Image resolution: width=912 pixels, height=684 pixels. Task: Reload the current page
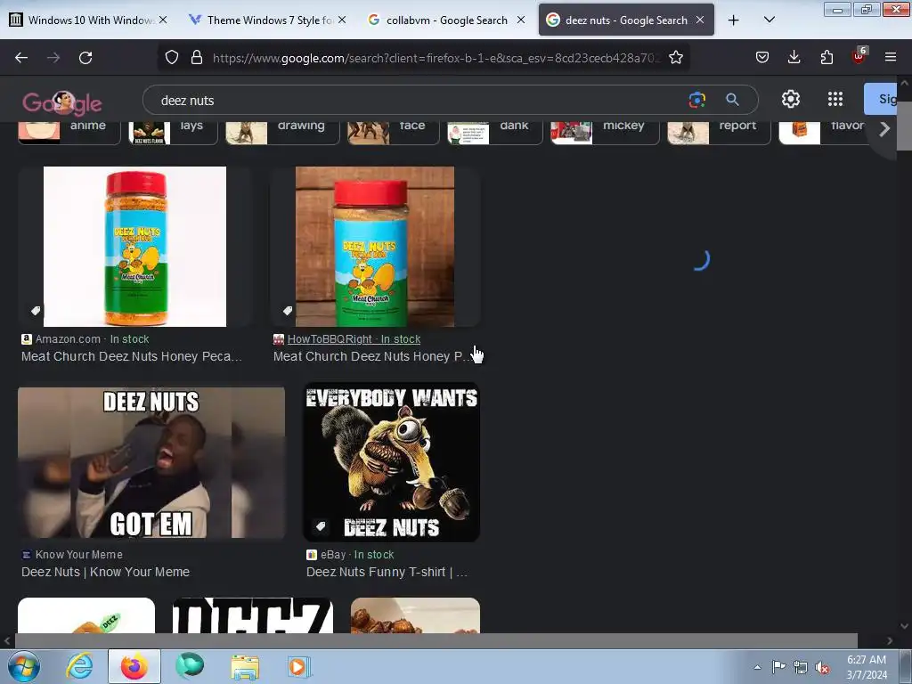[x=85, y=58]
